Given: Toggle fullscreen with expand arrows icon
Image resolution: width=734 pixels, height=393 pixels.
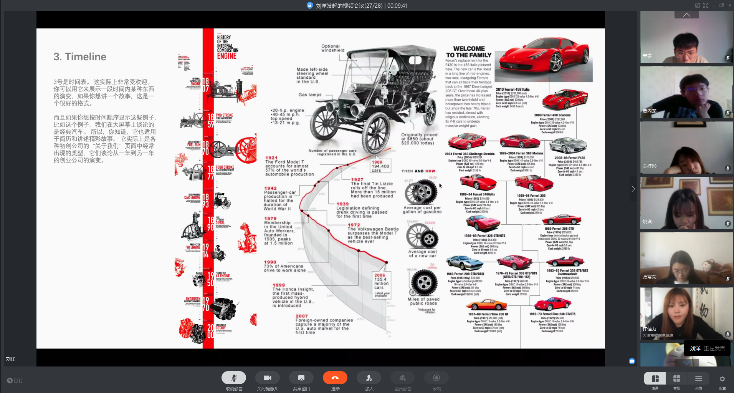Looking at the screenshot, I should 706,5.
